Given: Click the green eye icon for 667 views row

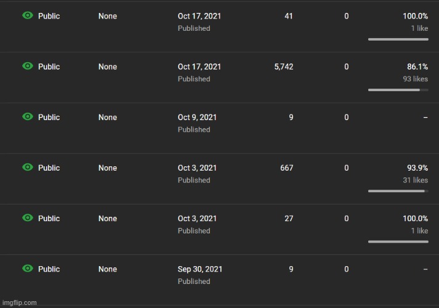Looking at the screenshot, I should [x=28, y=167].
